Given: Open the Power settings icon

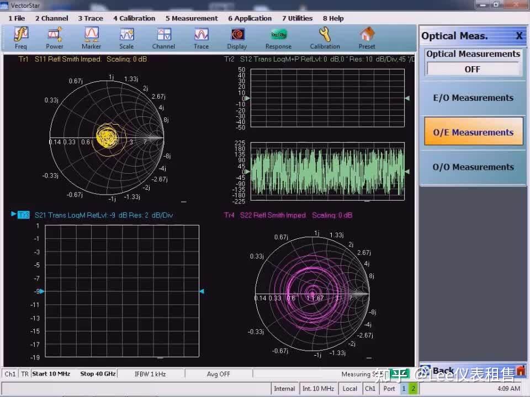Looking at the screenshot, I should (x=55, y=37).
